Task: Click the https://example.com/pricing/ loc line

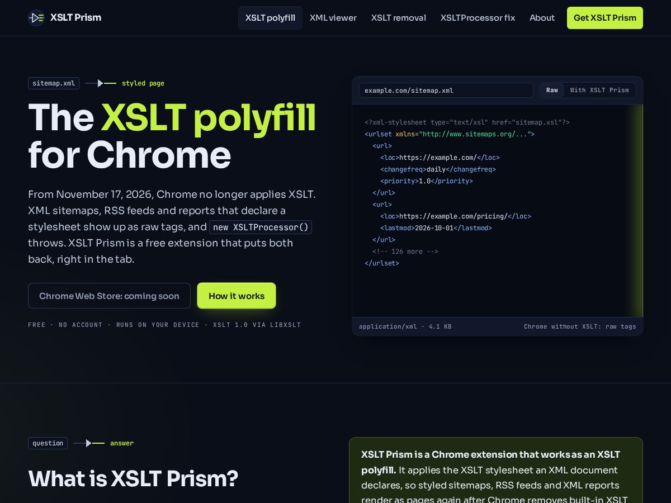Action: click(456, 216)
